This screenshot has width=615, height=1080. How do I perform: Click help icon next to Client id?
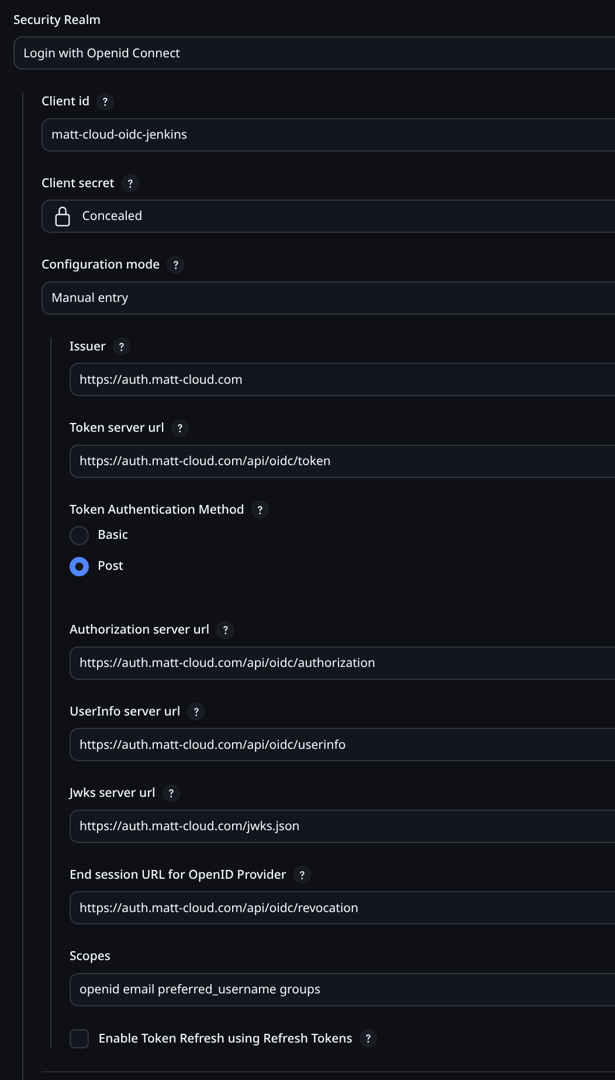click(105, 102)
